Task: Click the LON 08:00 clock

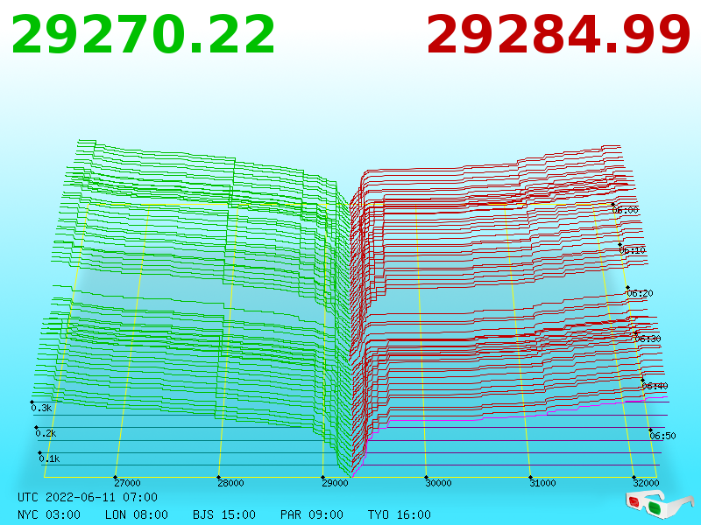Action: click(x=137, y=514)
